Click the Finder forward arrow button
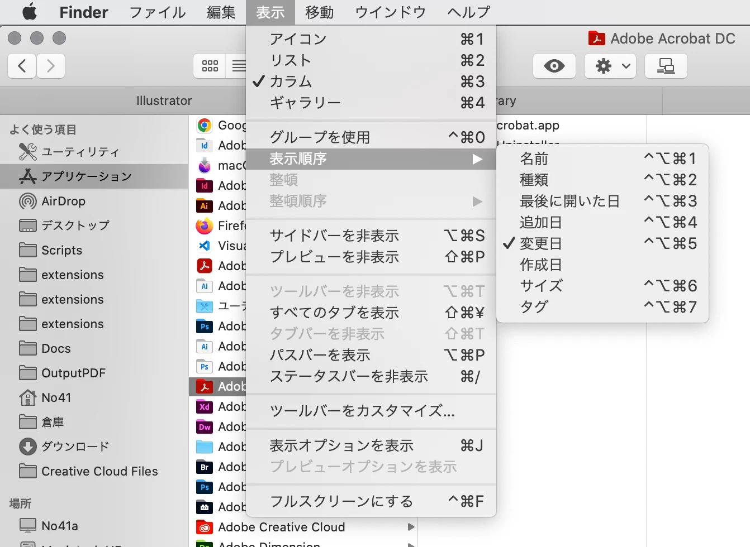The width and height of the screenshot is (750, 547). click(51, 66)
